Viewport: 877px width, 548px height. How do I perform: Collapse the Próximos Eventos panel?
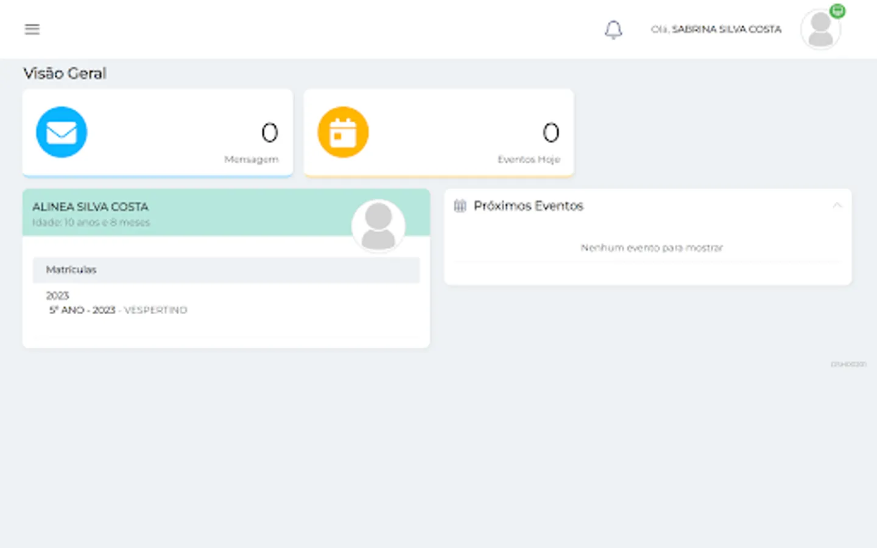(837, 206)
